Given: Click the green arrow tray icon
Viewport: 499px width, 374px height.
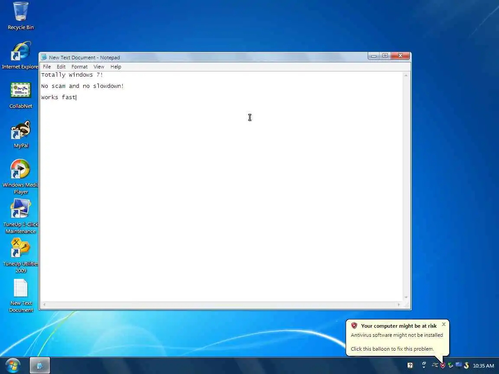Looking at the screenshot, I should [450, 365].
